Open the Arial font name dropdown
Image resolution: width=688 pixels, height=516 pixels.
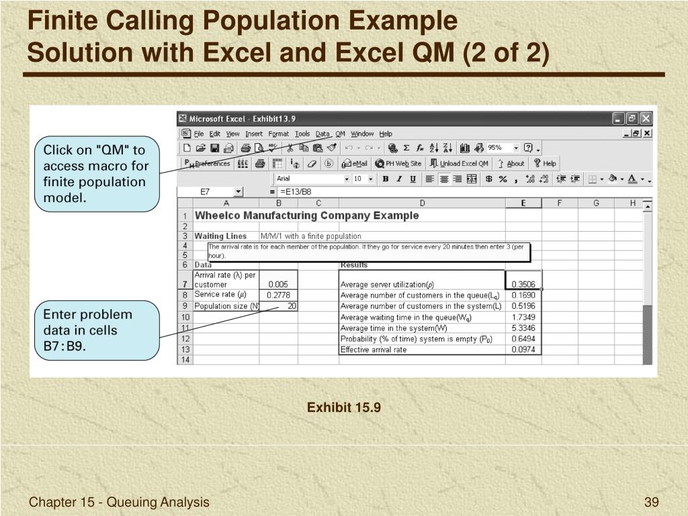point(347,179)
